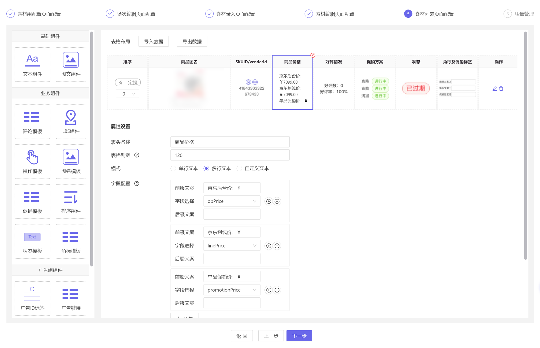
Task: Toggle 定投 in the 排序 column
Action: coord(133,82)
